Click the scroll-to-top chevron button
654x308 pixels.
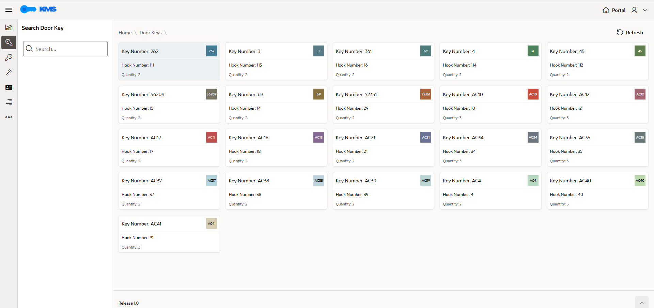coord(642,302)
